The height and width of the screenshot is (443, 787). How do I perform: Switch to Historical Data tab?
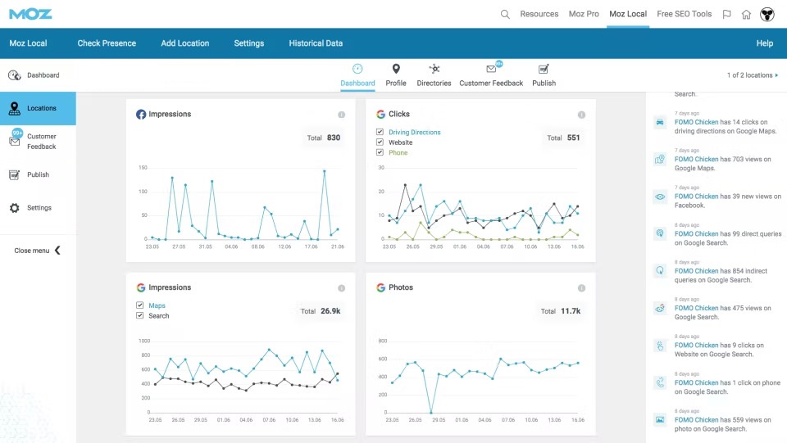[316, 43]
